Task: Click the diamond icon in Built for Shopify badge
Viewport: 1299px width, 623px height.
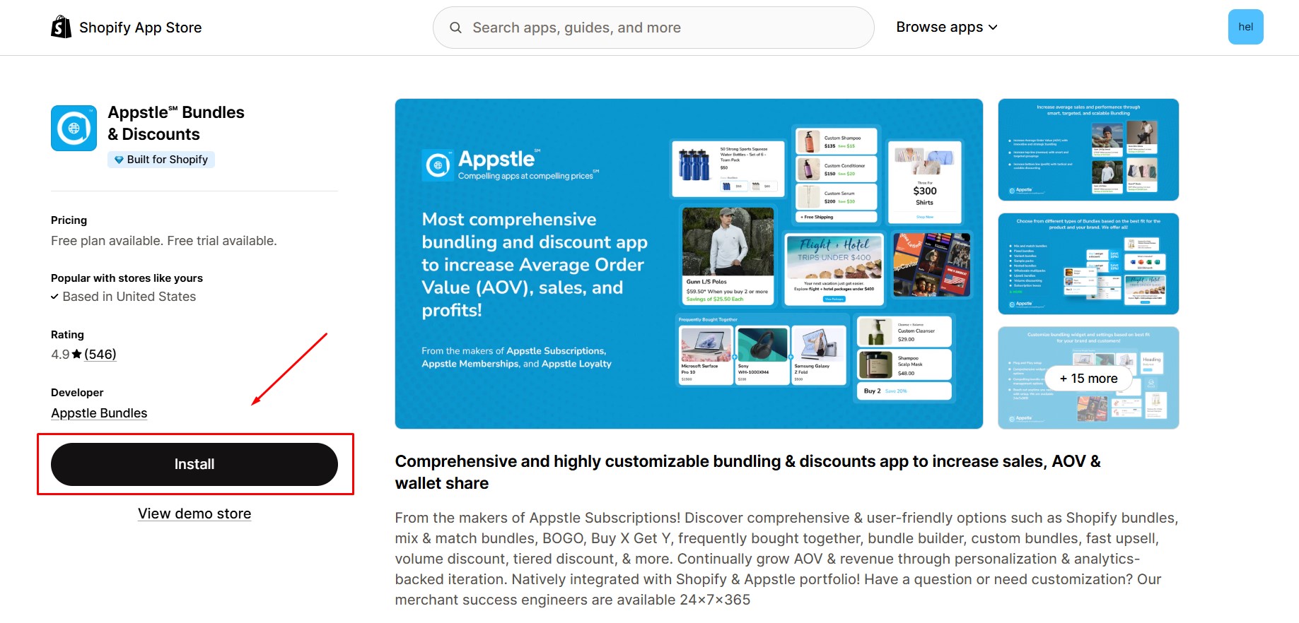Action: 119,160
